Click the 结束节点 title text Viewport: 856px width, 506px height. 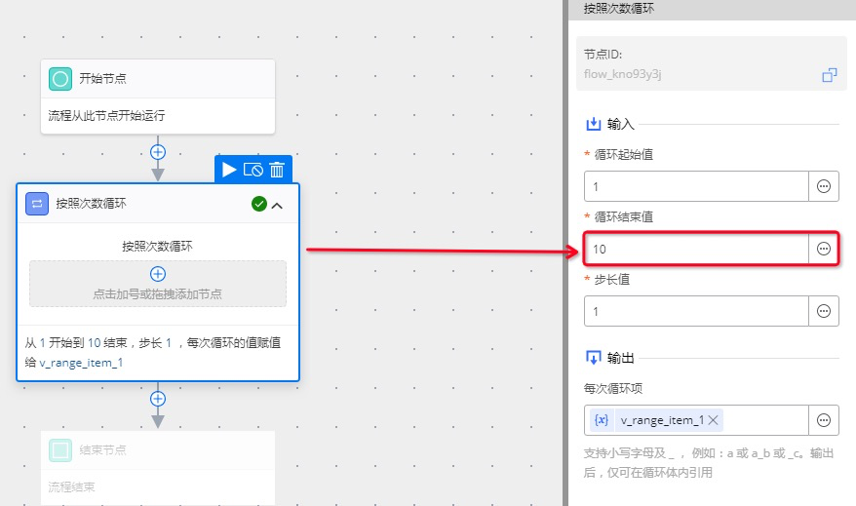102,450
